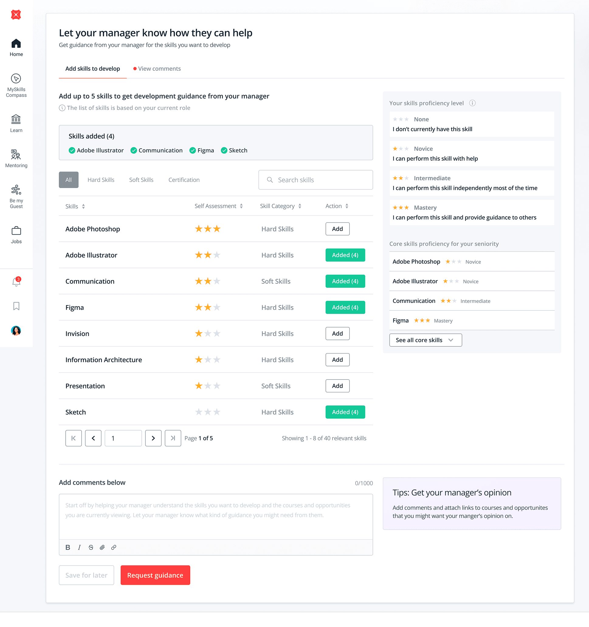Sort by Skill Category column arrows
589x627 pixels.
click(x=299, y=206)
